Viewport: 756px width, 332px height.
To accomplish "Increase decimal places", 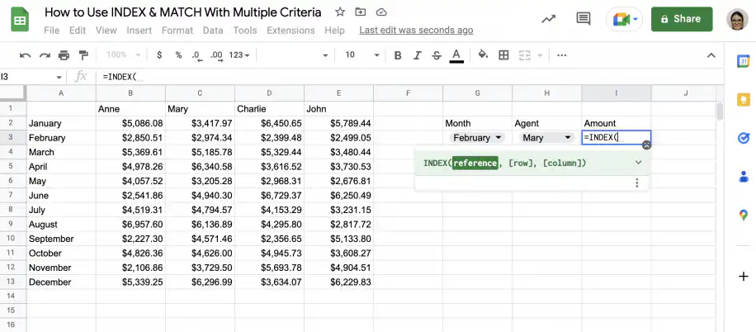I will coord(216,55).
